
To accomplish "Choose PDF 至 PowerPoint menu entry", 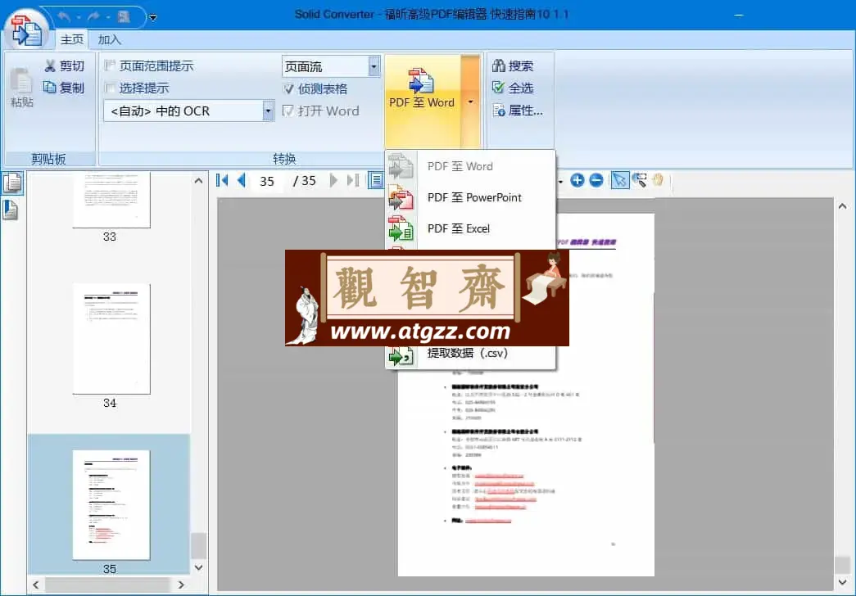I will tap(470, 197).
